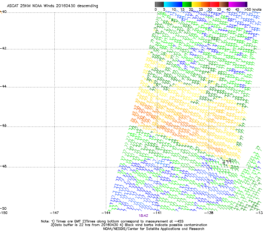This screenshot has height=231, width=263.
Task: Click the '-46' latitude axis label
Action: pos(3,126)
